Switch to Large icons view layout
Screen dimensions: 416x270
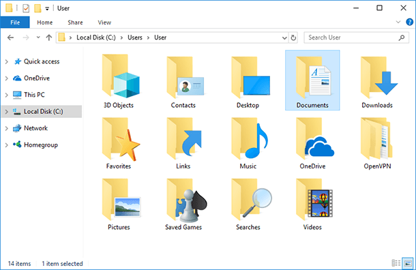pos(408,263)
